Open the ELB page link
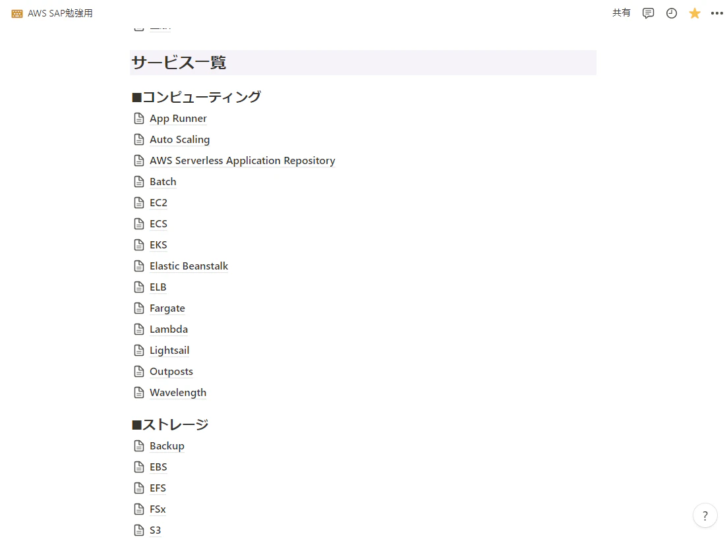The width and height of the screenshot is (727, 541). tap(158, 287)
